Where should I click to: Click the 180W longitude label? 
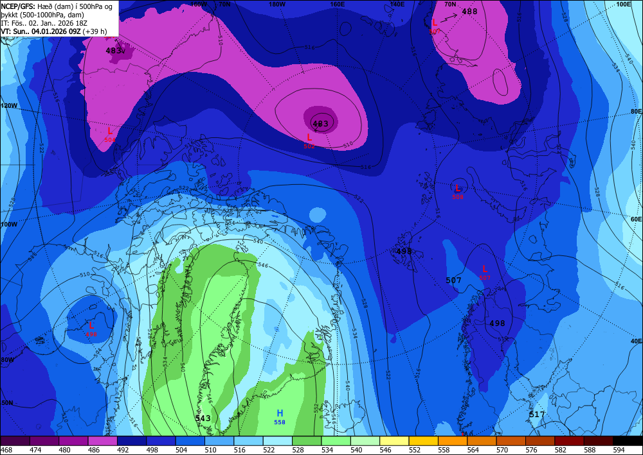pos(277,4)
